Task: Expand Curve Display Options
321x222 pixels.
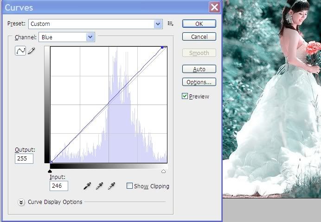Action: point(21,202)
